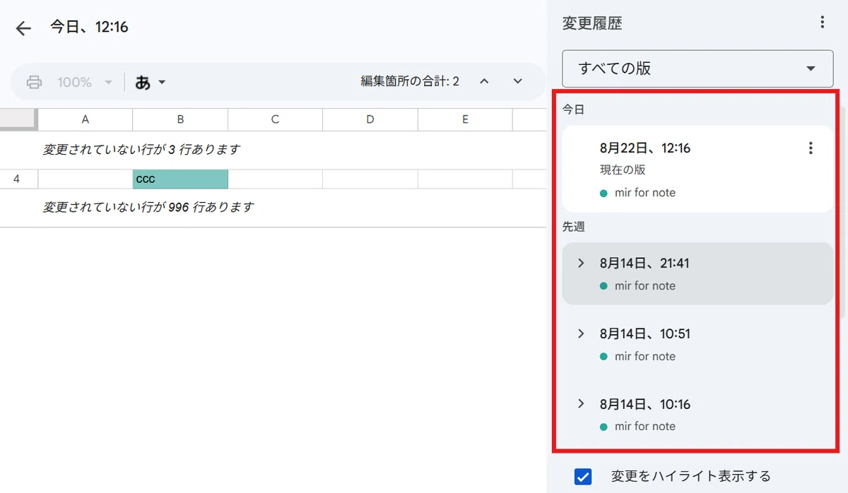This screenshot has width=848, height=493.
Task: Click 変更されていない行が 3 行あります collapsed rows
Action: [141, 150]
